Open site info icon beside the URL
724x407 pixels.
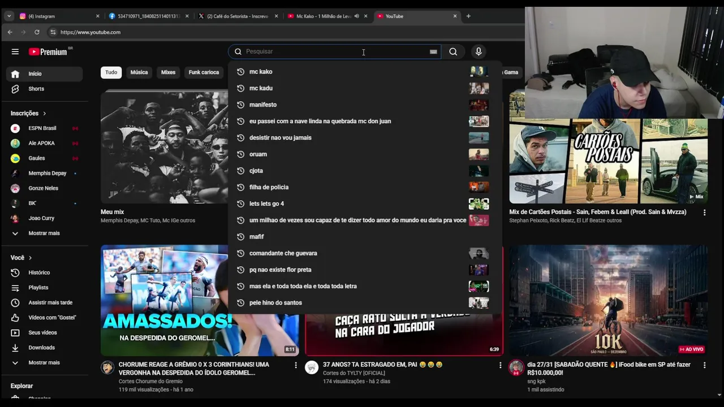tap(53, 32)
